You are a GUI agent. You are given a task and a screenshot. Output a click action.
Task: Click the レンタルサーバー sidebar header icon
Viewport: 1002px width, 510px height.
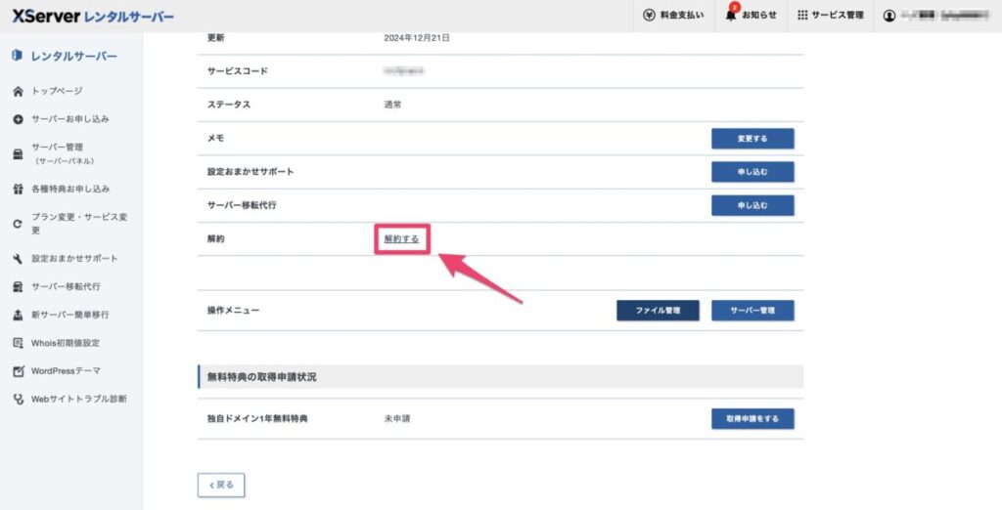tap(18, 56)
